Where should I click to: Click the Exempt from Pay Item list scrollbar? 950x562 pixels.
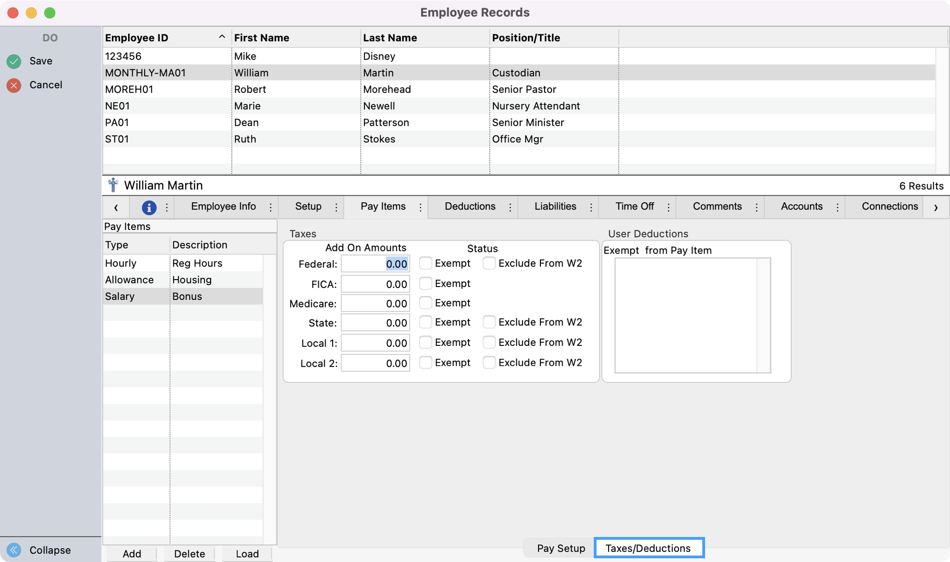[764, 315]
